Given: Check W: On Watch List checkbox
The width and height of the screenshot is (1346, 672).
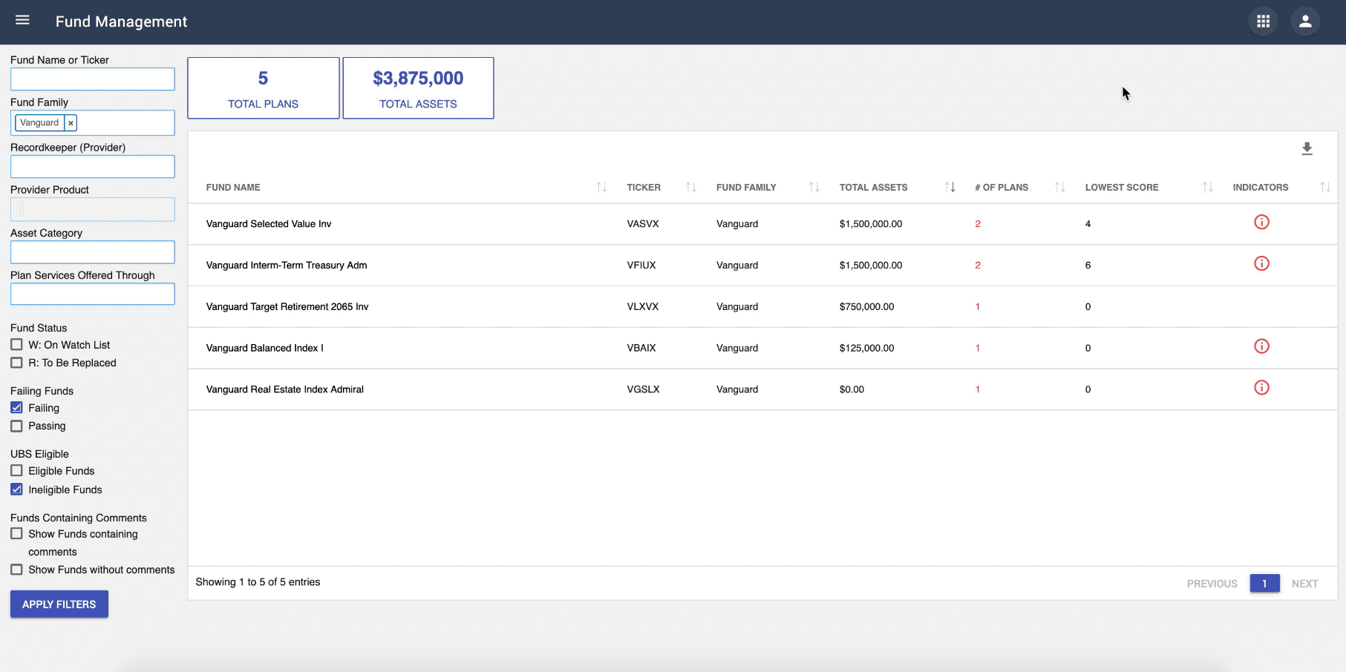Looking at the screenshot, I should [x=16, y=345].
